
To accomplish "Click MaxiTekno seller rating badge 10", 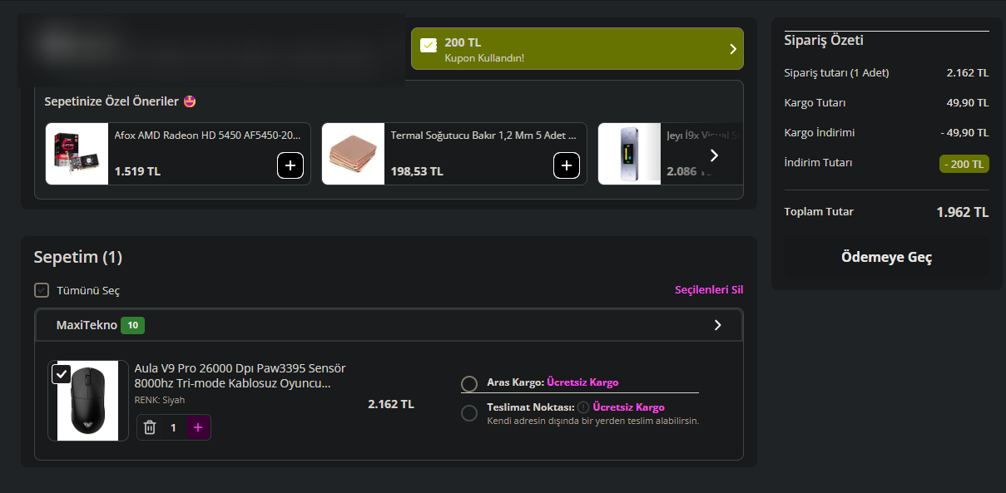I will [132, 325].
